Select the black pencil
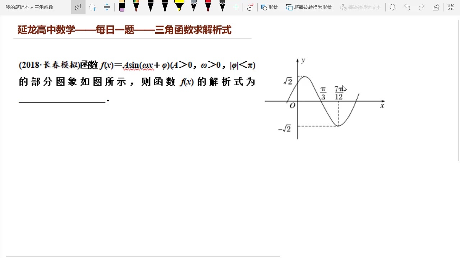The image size is (460, 258). 222,6
